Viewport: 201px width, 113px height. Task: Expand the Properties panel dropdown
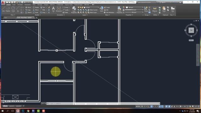click(129, 15)
